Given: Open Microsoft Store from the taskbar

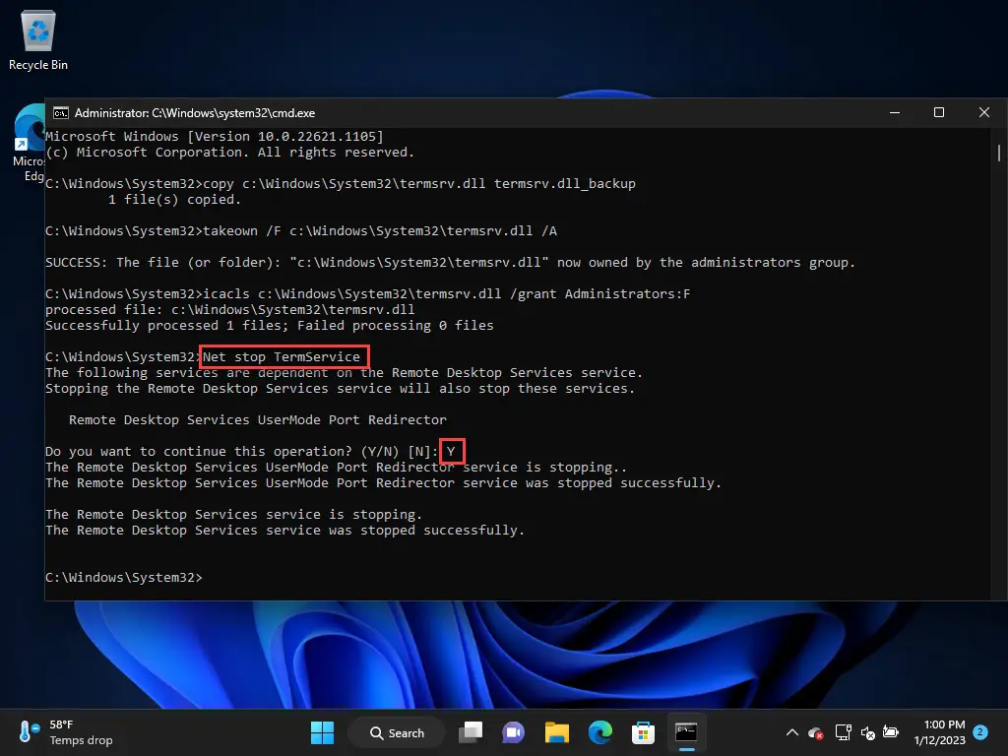Looking at the screenshot, I should tap(643, 732).
